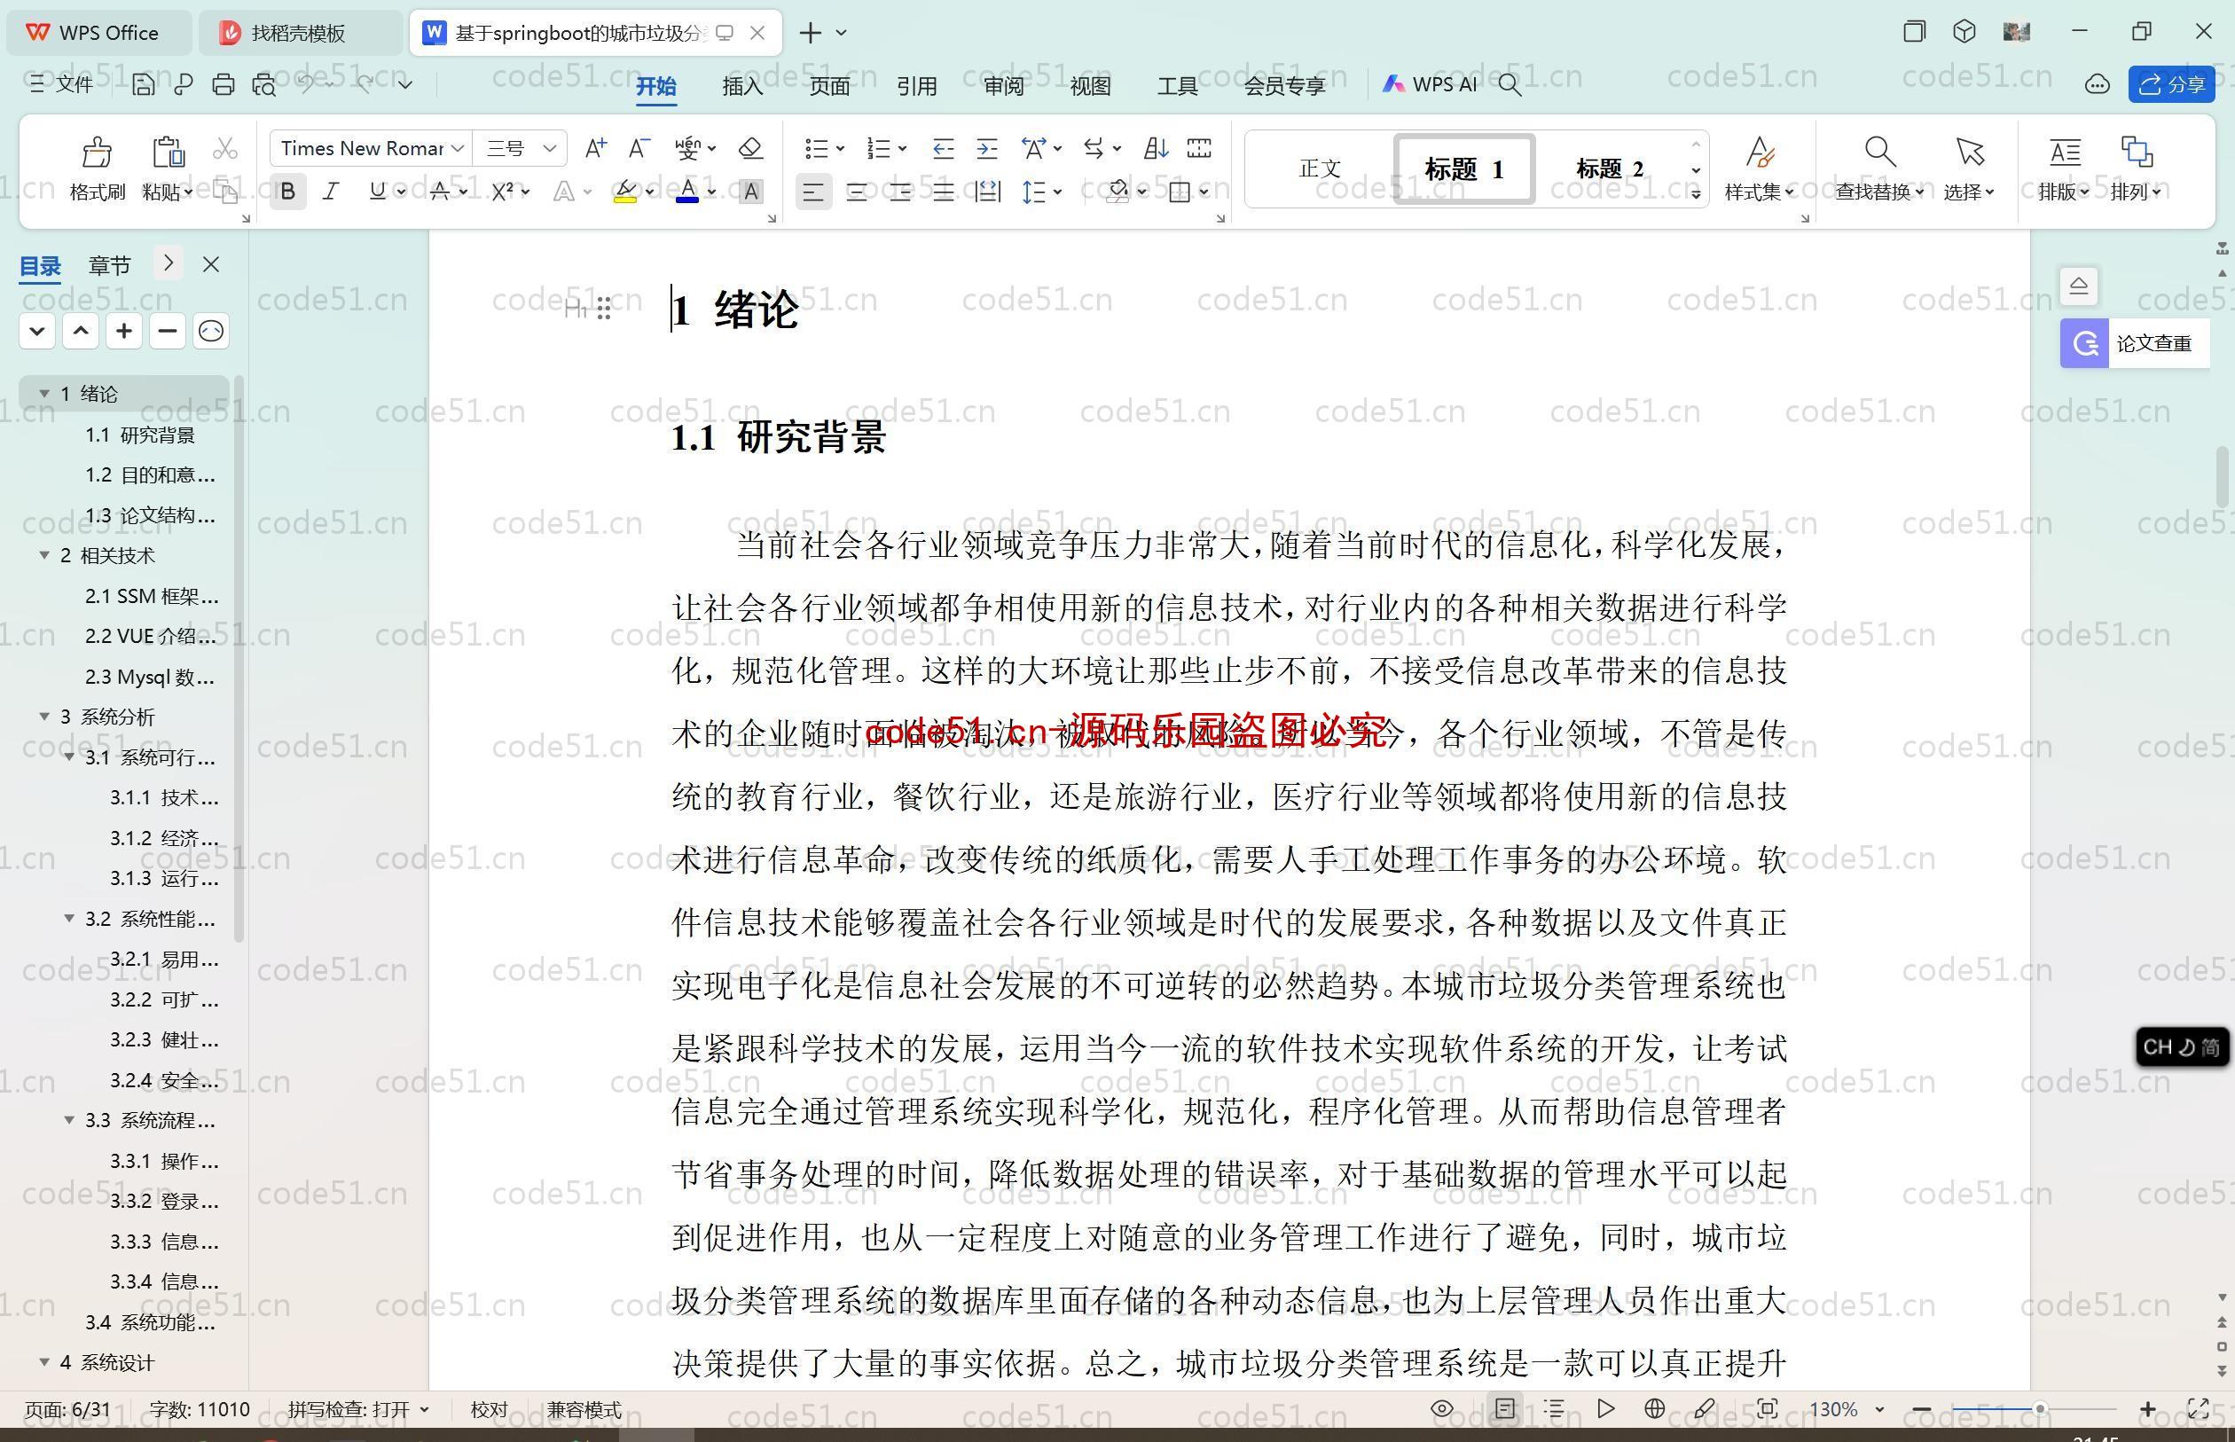
Task: Toggle Strikethrough formatting
Action: tap(440, 192)
